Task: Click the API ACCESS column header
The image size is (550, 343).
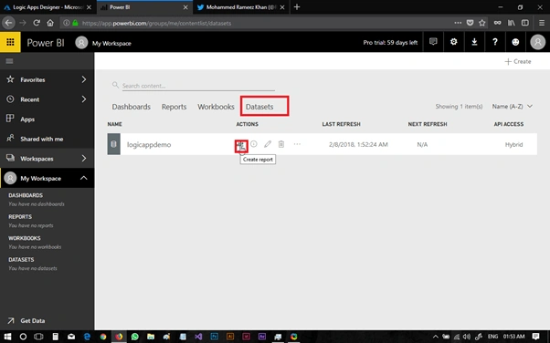Action: pos(509,124)
